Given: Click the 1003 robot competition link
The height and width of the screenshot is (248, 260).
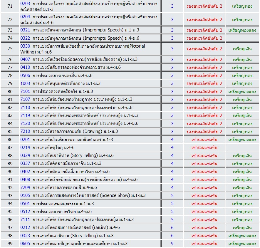Looking at the screenshot, I should pos(25,83).
